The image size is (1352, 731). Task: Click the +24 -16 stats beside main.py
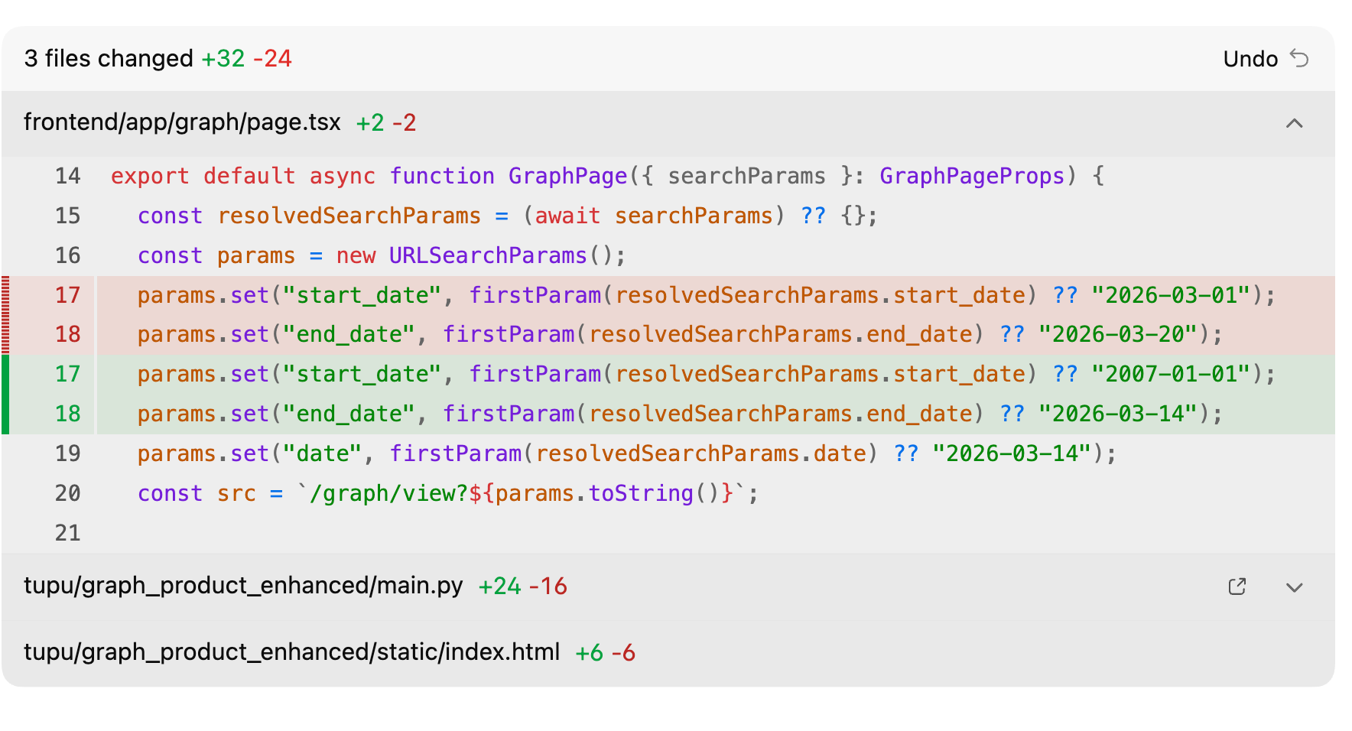click(522, 586)
